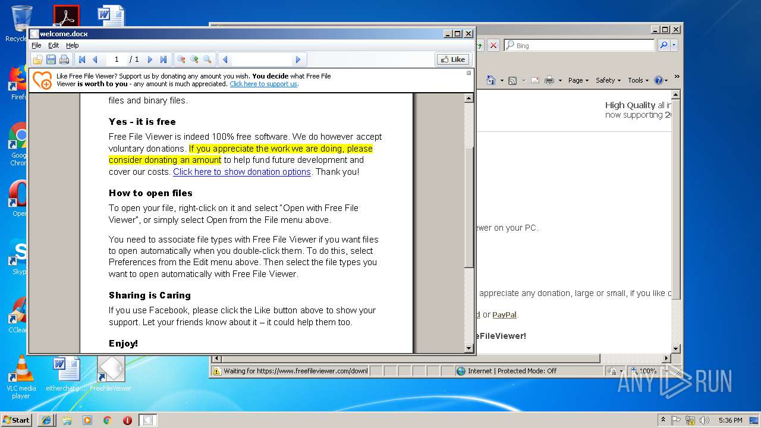
Task: Click the Help question mark icon in Internet Explorer
Action: (x=658, y=80)
